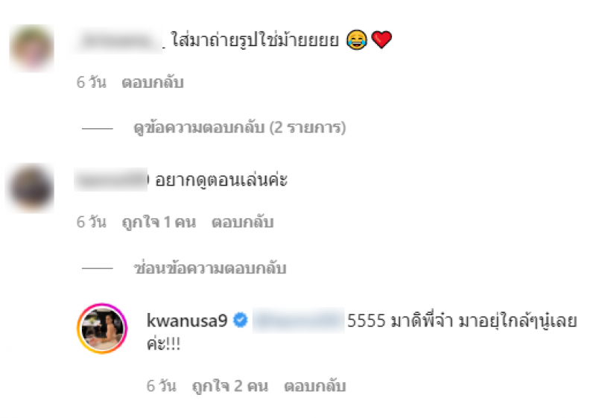
Task: Click the 6 วัน timestamp under first comment
Action: [x=91, y=83]
